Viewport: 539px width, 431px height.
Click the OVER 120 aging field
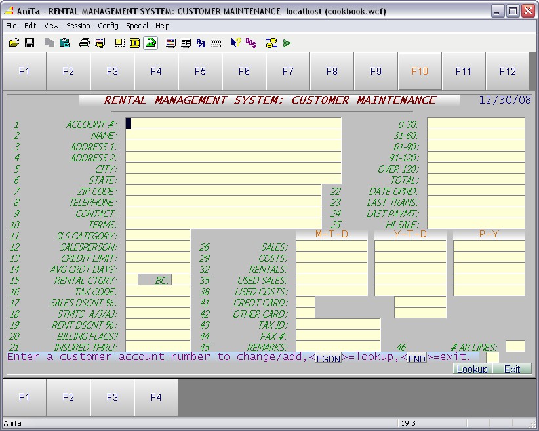[476, 168]
